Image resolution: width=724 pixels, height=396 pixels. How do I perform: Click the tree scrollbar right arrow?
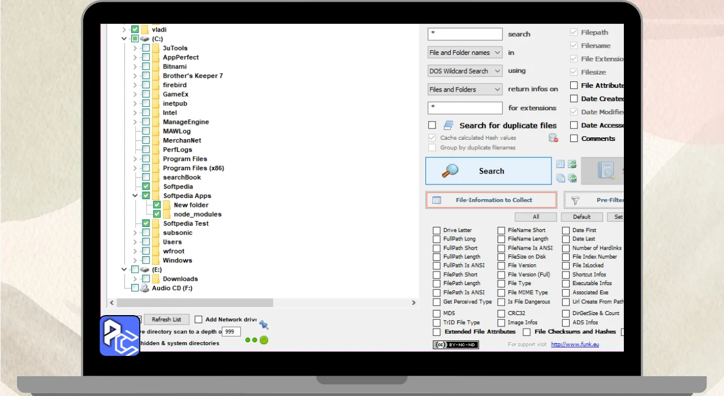[413, 303]
